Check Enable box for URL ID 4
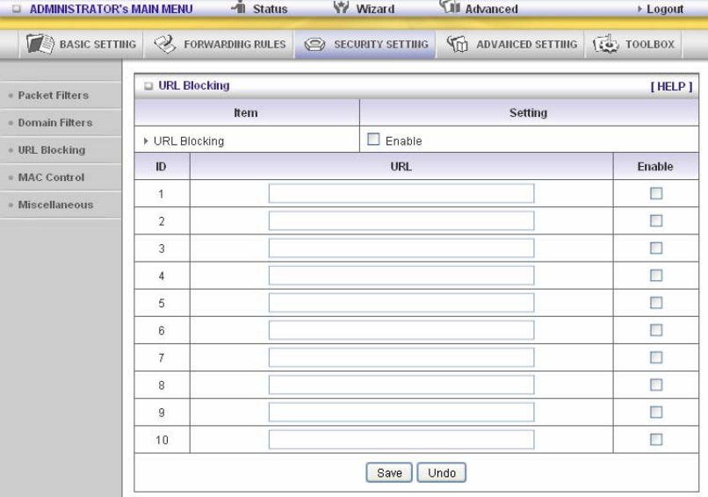708x497 pixels. coord(656,276)
